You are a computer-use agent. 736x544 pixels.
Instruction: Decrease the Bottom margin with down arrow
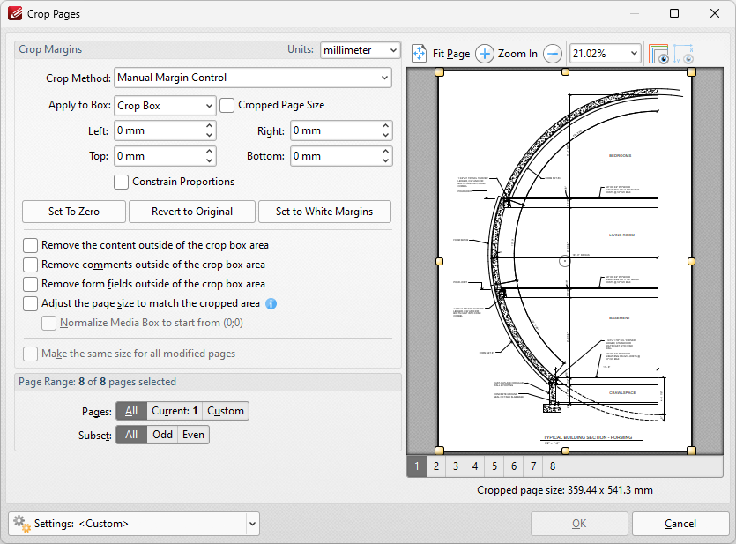click(x=385, y=160)
